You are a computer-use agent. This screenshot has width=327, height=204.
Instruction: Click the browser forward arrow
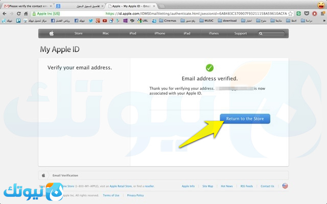12,14
